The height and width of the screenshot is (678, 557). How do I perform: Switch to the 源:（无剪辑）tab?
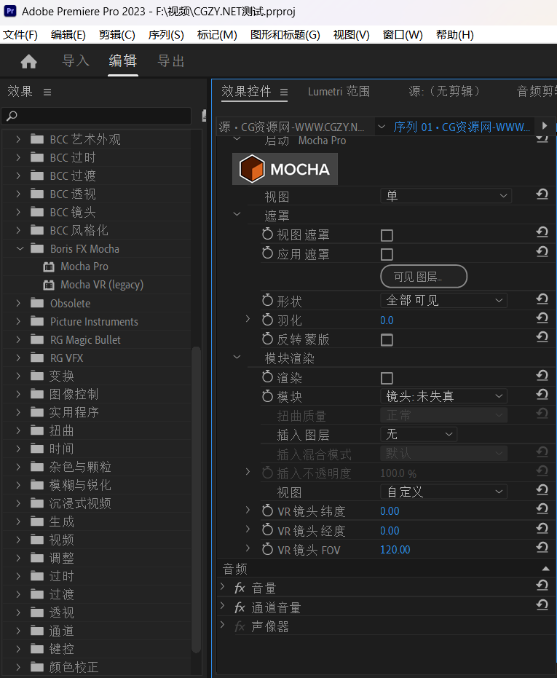pyautogui.click(x=445, y=91)
